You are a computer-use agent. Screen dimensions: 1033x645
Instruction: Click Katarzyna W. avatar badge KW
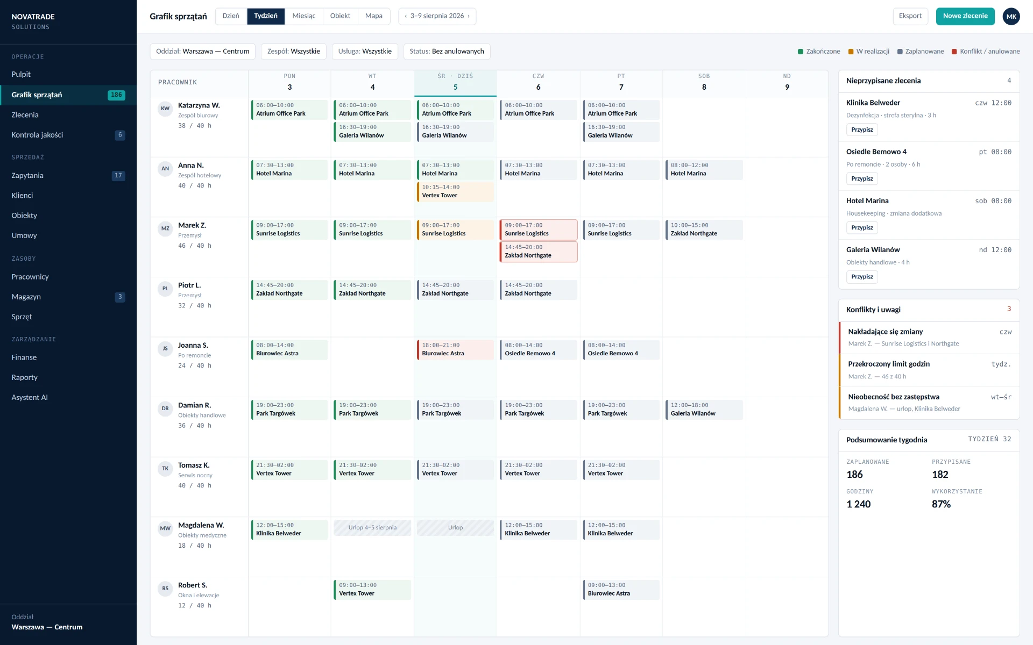pos(165,109)
